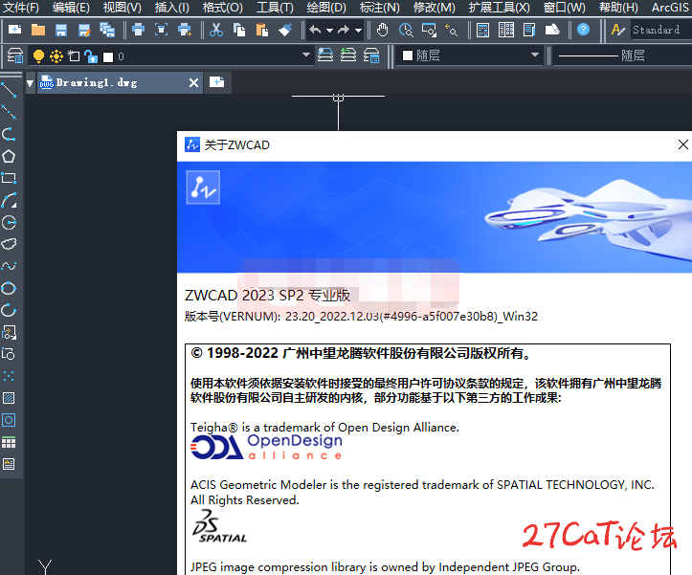Open the Text Style icon
Image resolution: width=692 pixels, height=575 pixels.
click(x=618, y=30)
